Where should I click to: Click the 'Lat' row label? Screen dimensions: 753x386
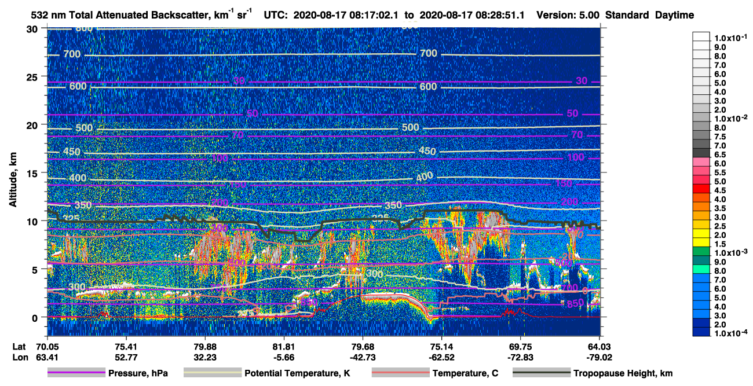pyautogui.click(x=19, y=347)
